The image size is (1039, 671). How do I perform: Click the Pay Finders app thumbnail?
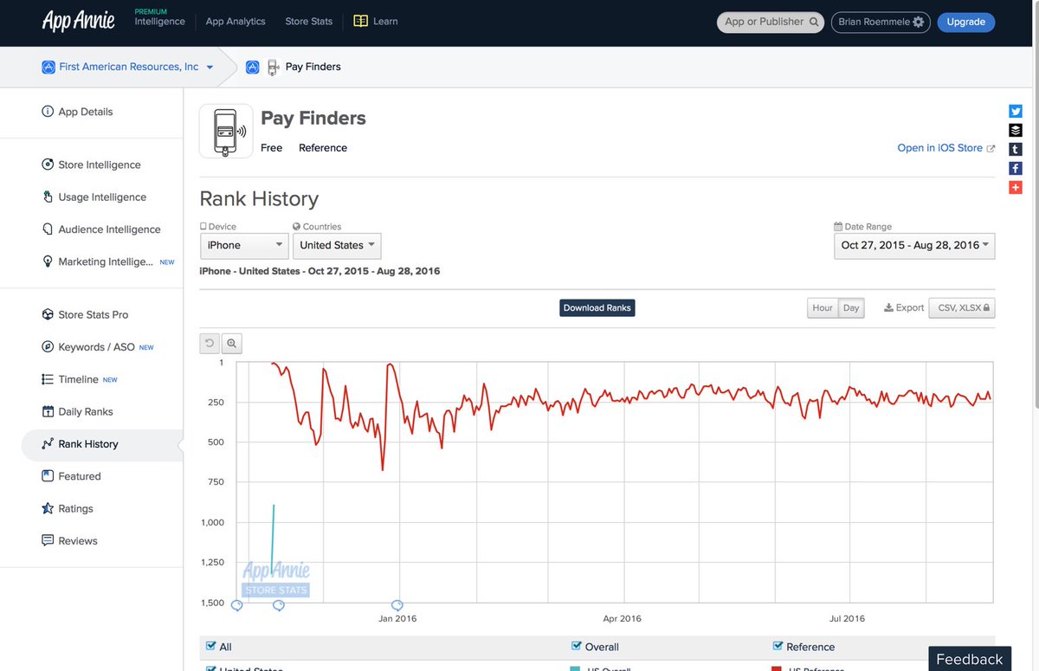[226, 131]
